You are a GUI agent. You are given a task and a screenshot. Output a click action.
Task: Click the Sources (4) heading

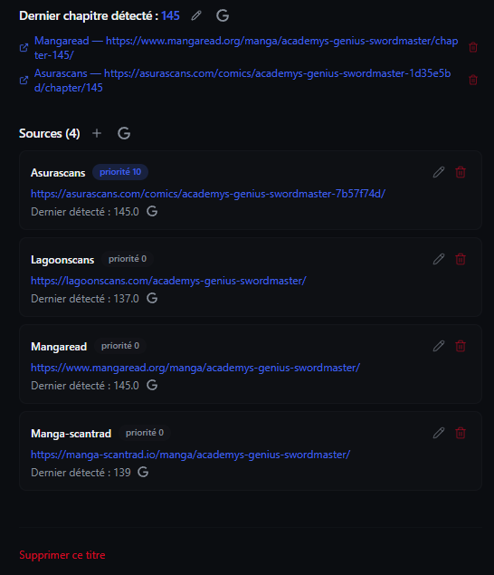[x=50, y=133]
